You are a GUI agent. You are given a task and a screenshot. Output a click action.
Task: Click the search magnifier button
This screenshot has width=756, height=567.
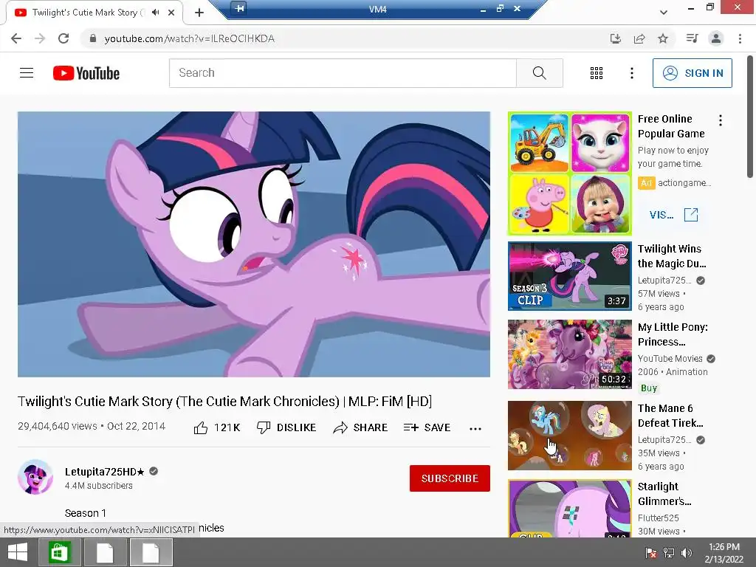pos(540,73)
